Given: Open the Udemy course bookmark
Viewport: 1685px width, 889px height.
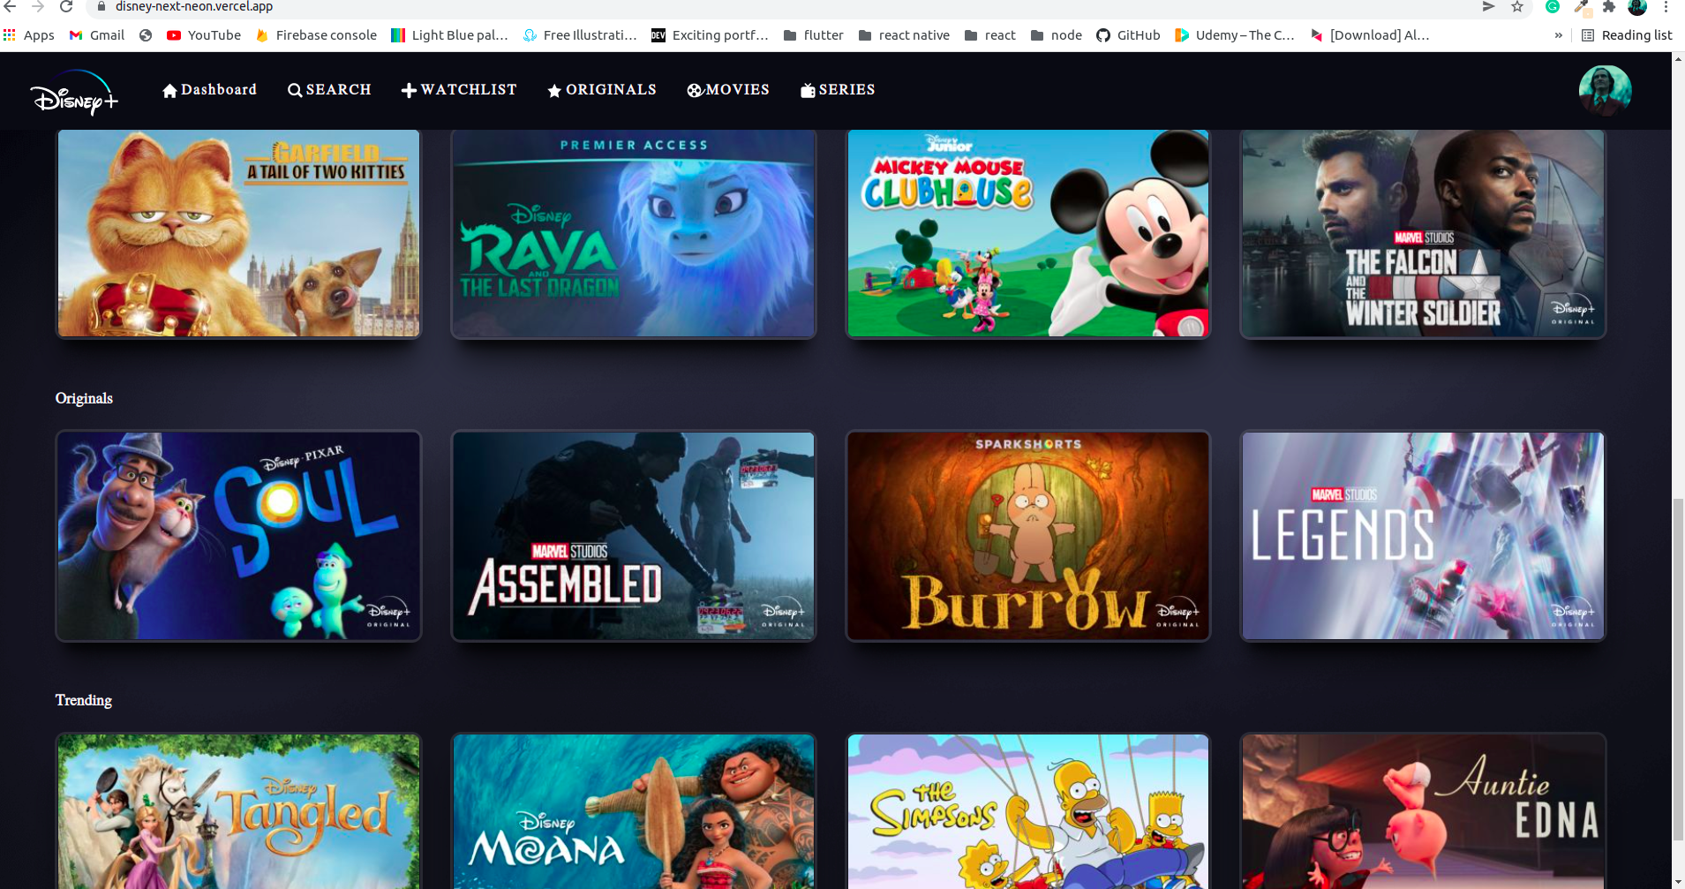Looking at the screenshot, I should [x=1234, y=35].
